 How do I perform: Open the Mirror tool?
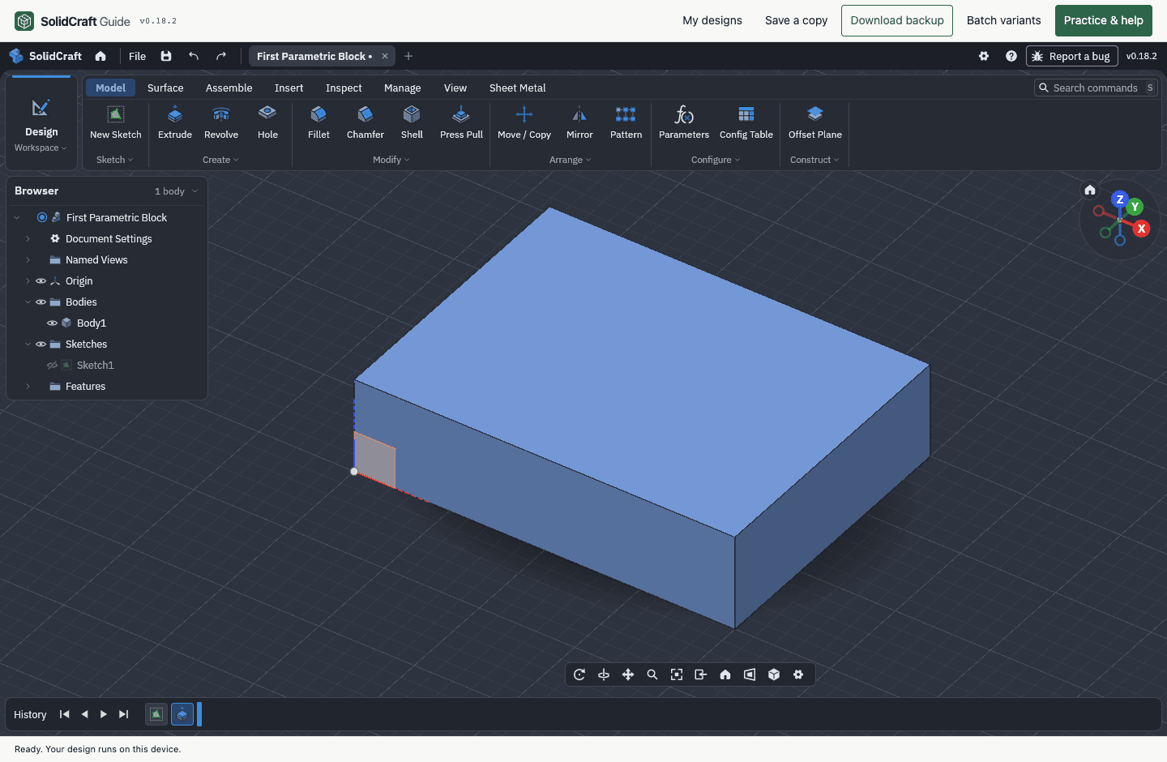(x=579, y=123)
